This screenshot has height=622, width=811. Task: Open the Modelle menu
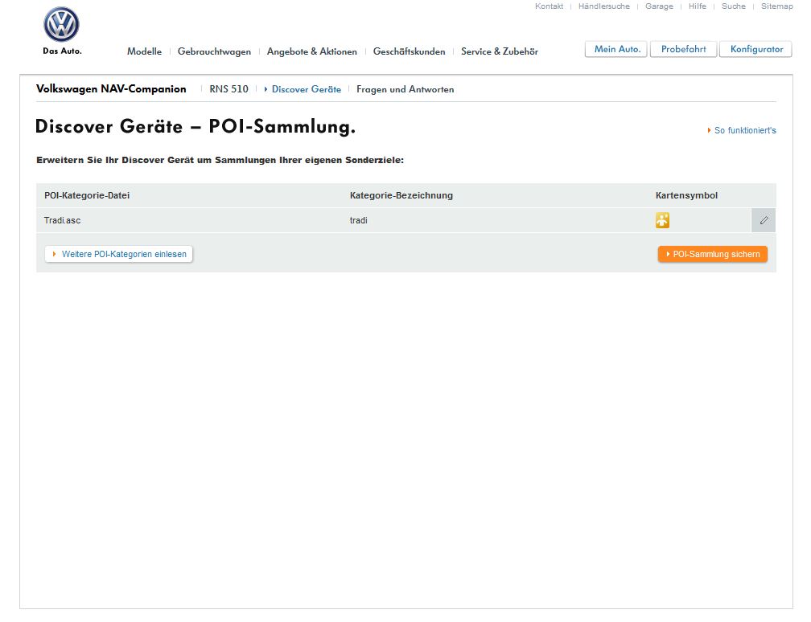[144, 51]
